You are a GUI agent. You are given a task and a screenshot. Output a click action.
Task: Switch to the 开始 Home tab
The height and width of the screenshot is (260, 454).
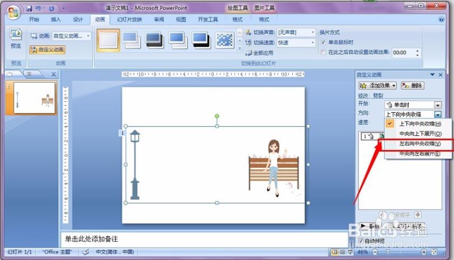(x=34, y=19)
